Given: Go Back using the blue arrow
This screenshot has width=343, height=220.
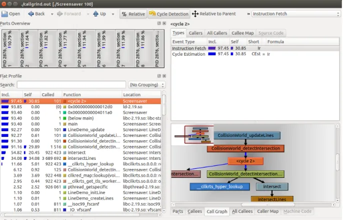Looking at the screenshot, I should point(31,14).
